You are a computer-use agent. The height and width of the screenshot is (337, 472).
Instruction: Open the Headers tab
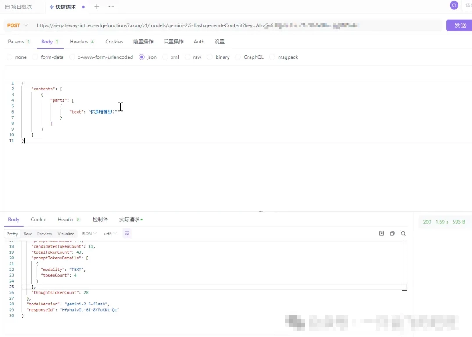(x=82, y=42)
